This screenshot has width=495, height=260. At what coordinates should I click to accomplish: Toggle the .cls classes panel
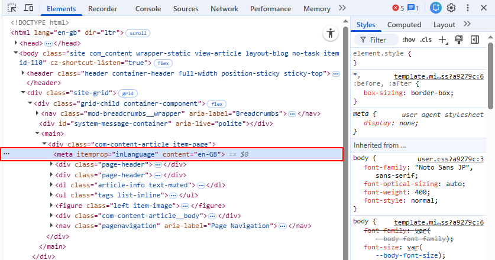point(426,40)
